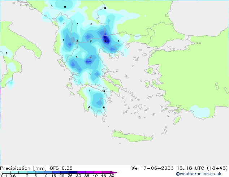
Task: Click the legend label '0.1'
Action: point(4,176)
